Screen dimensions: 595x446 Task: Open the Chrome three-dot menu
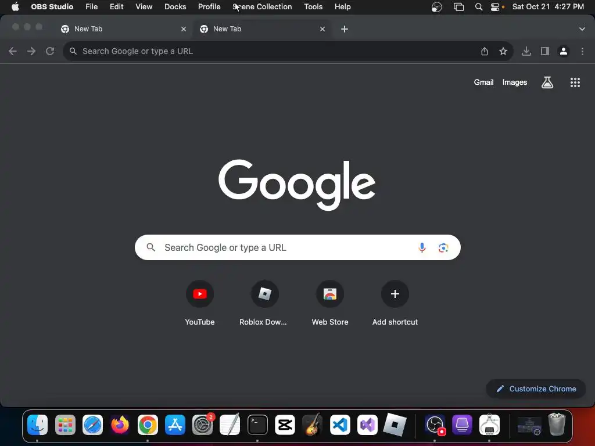point(582,51)
